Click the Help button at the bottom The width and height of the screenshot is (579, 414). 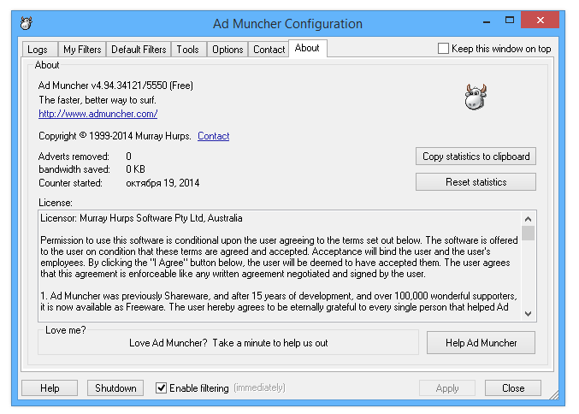[50, 388]
